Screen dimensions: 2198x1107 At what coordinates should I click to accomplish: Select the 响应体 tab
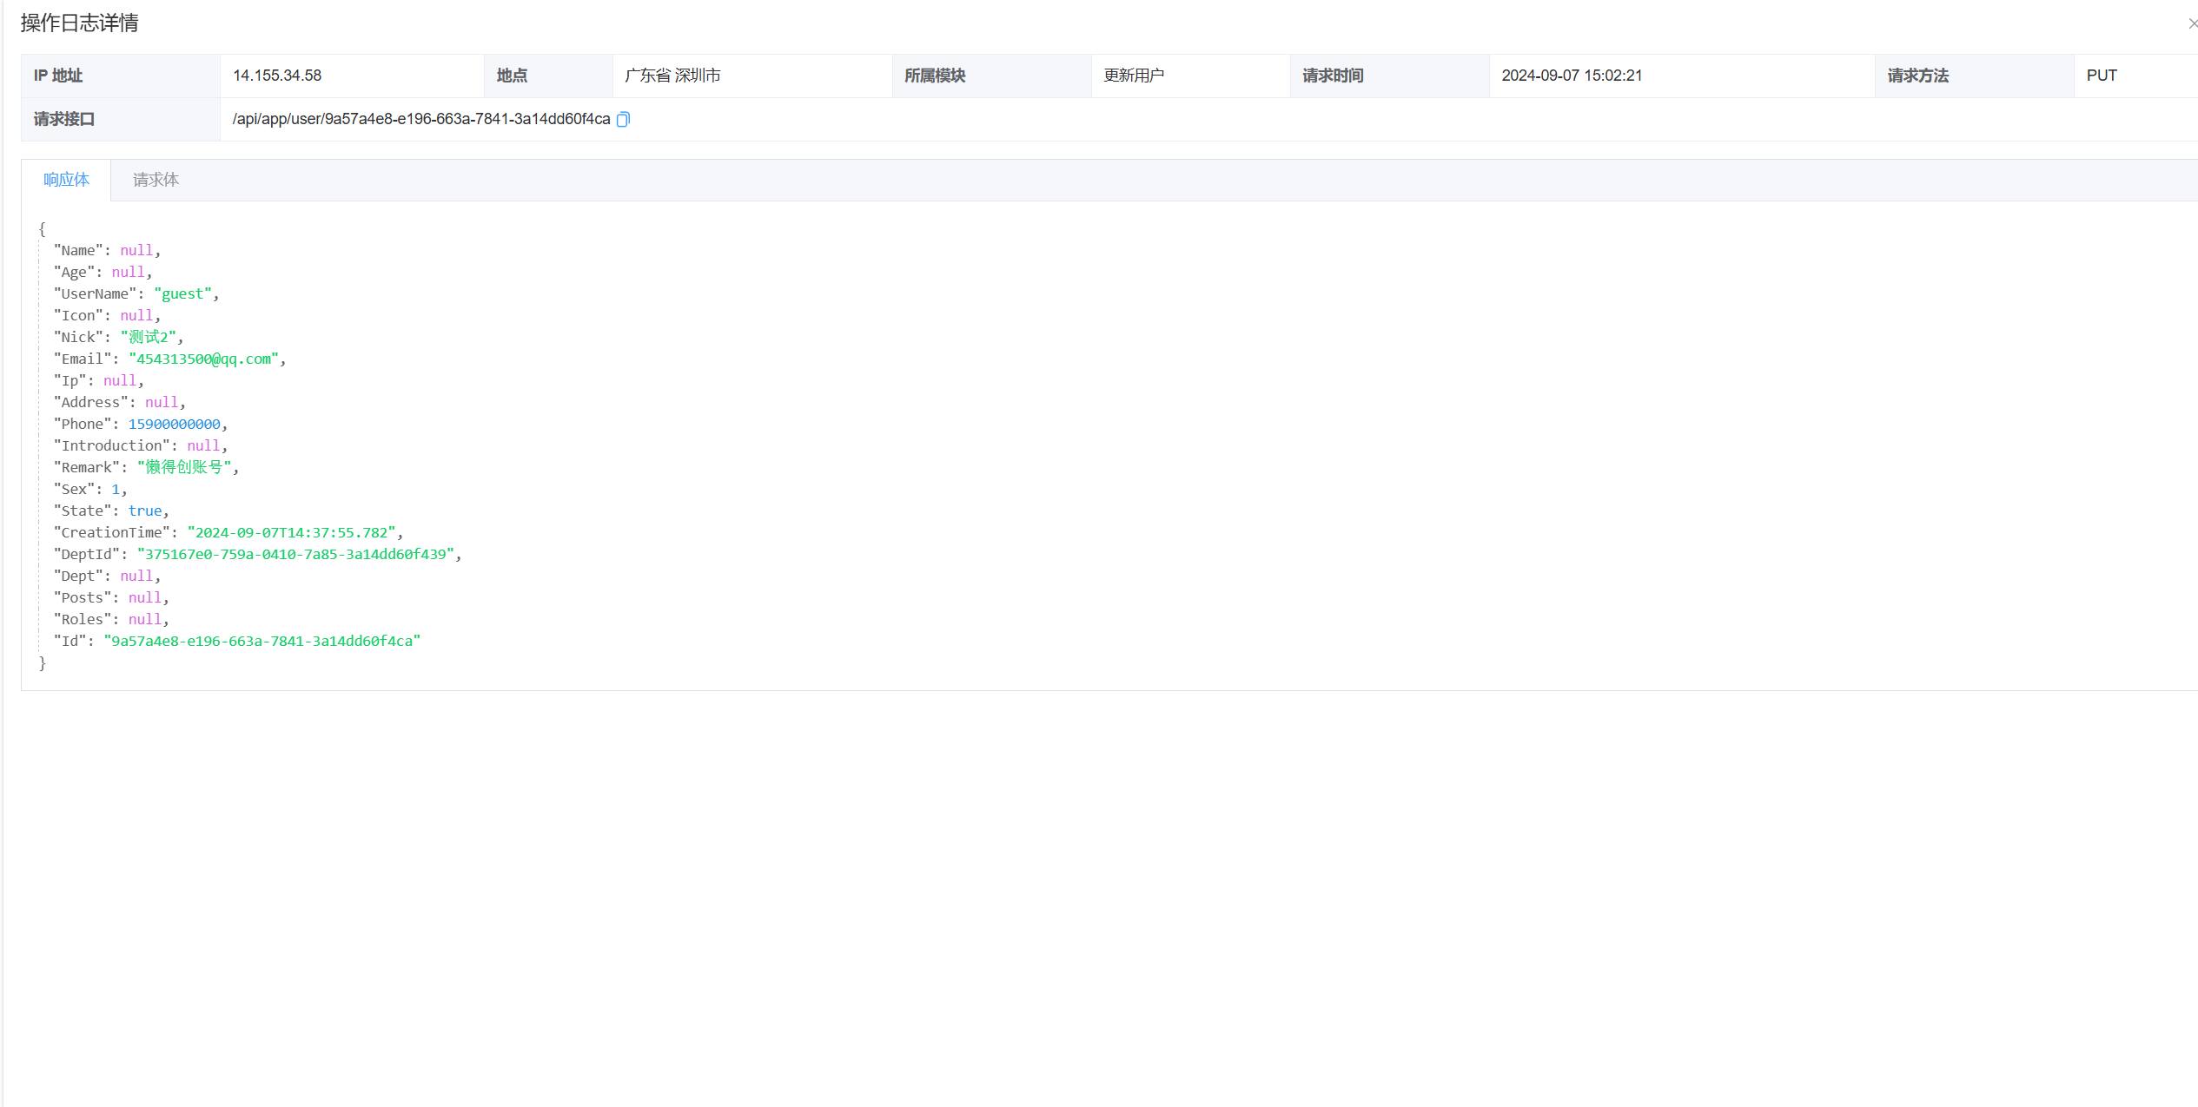coord(66,180)
